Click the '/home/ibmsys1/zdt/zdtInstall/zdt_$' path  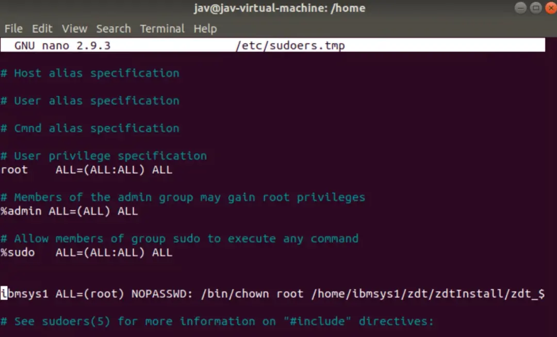pyautogui.click(x=428, y=294)
